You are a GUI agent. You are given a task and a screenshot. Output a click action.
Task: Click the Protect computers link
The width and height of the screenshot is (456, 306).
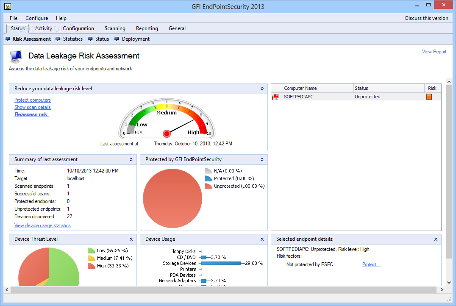coord(33,100)
